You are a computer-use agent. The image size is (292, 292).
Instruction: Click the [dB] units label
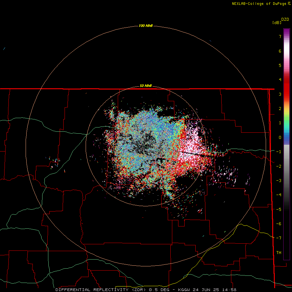pos(277,22)
